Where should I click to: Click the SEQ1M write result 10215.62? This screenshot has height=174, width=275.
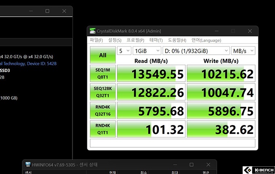coord(221,73)
